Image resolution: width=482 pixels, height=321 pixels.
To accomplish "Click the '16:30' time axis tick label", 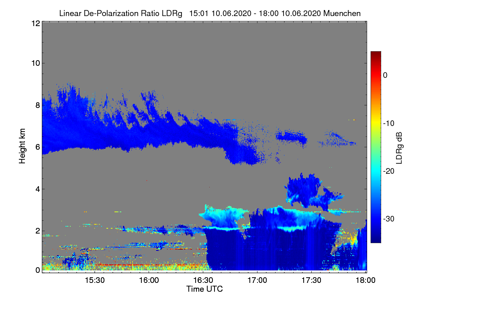I will pyautogui.click(x=203, y=280).
